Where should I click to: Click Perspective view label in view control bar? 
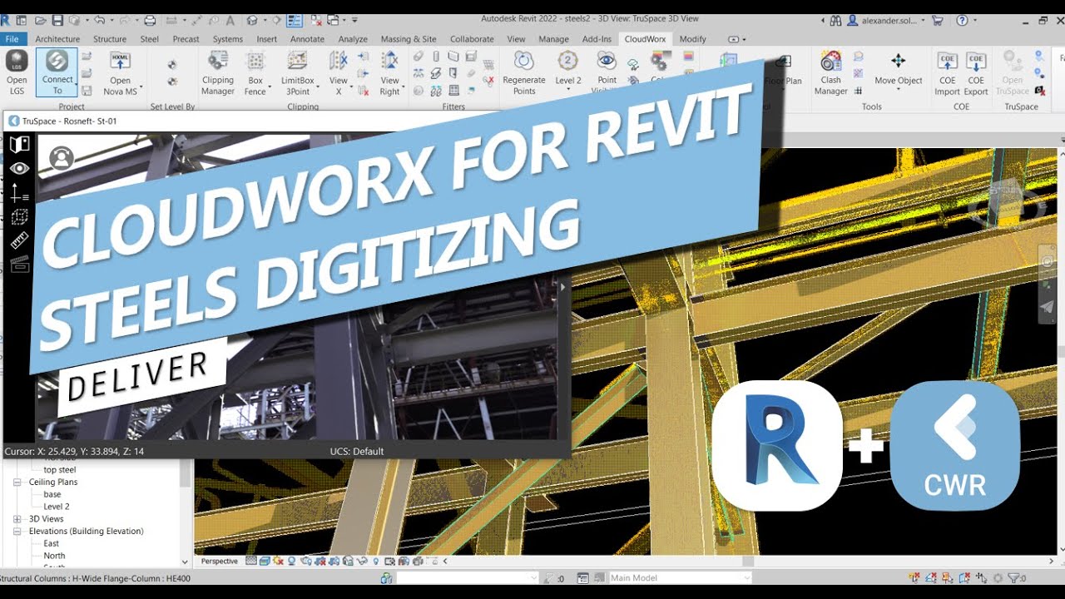tap(220, 562)
